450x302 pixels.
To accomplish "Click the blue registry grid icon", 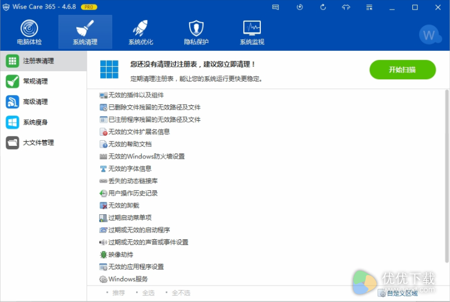I will [109, 69].
